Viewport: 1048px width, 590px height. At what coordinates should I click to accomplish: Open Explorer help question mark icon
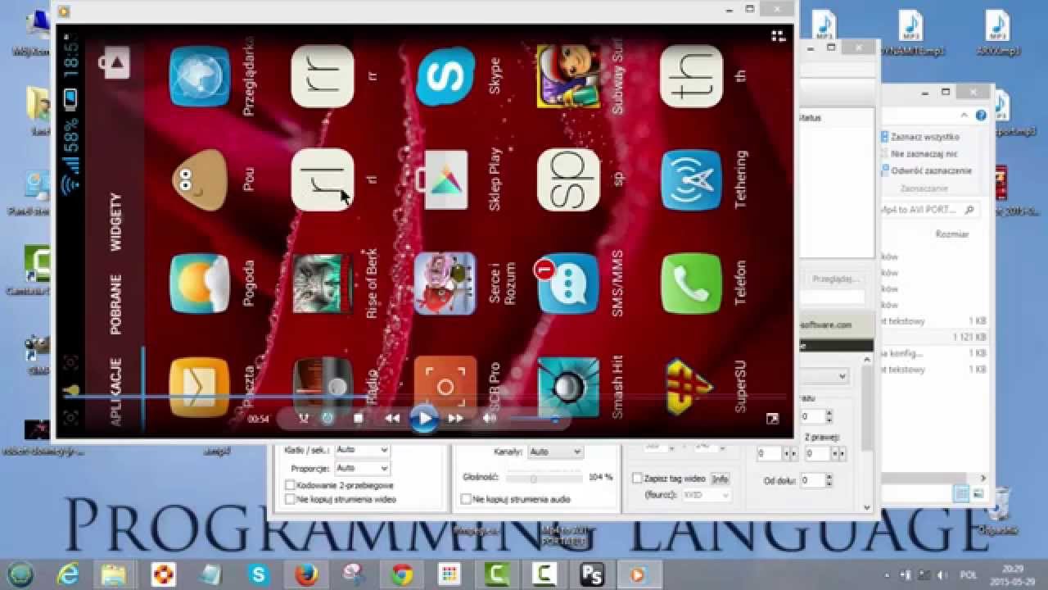[x=981, y=116]
